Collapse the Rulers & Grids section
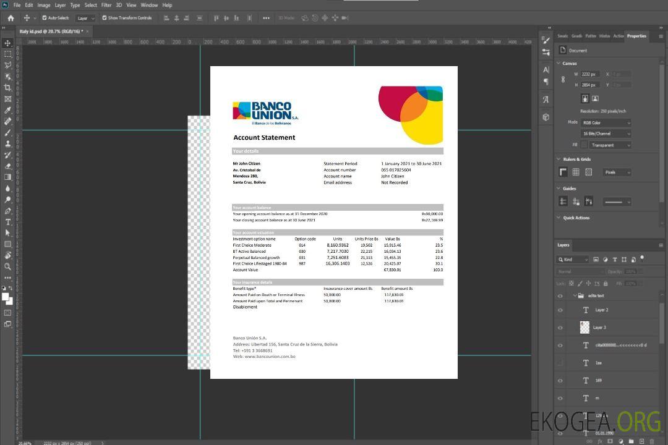This screenshot has width=668, height=445. click(559, 159)
